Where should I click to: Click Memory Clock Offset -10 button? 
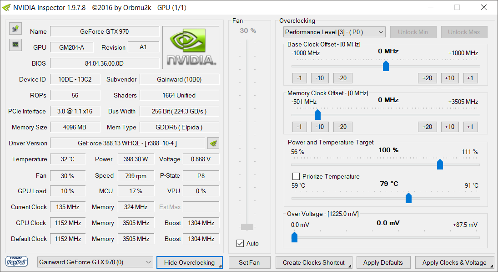point(320,127)
